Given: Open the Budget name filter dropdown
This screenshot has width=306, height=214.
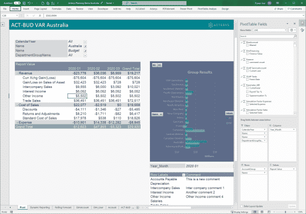Looking at the screenshot, I should (x=85, y=51).
